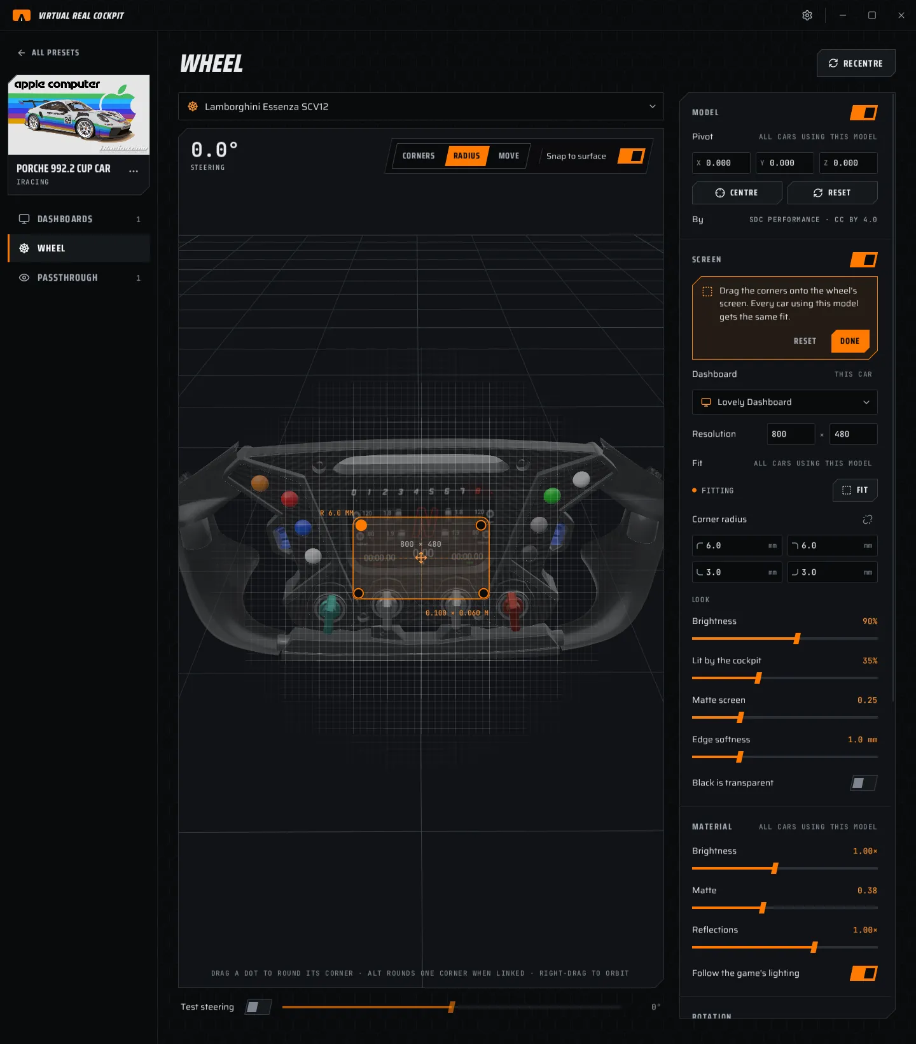916x1044 pixels.
Task: Click Reset in the screen fitting hint
Action: point(805,341)
